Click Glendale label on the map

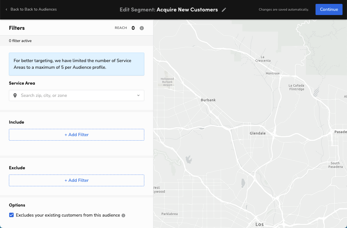pyautogui.click(x=257, y=133)
